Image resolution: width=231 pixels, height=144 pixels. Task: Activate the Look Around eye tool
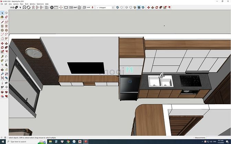(6, 83)
